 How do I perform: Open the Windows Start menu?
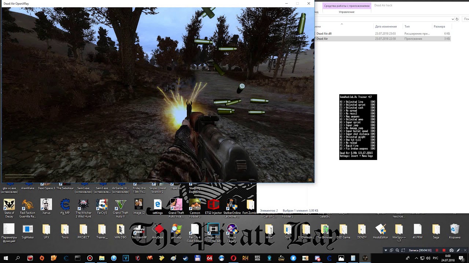(6, 258)
